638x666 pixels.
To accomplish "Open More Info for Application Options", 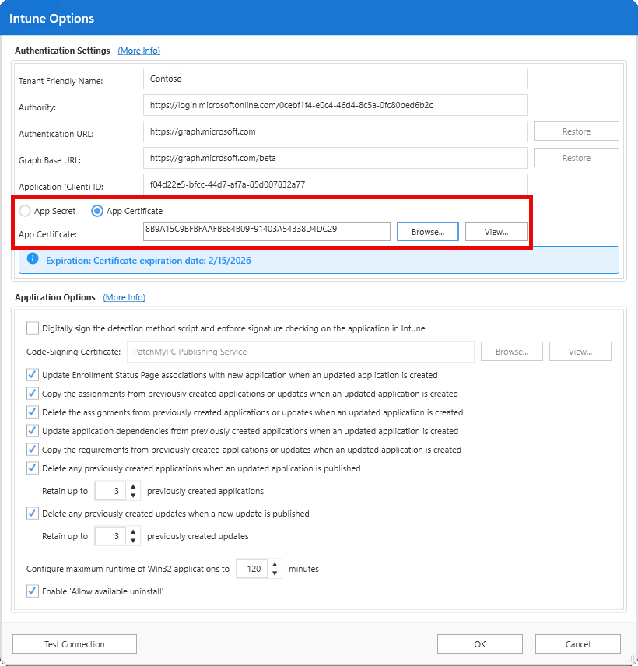I will click(x=124, y=296).
